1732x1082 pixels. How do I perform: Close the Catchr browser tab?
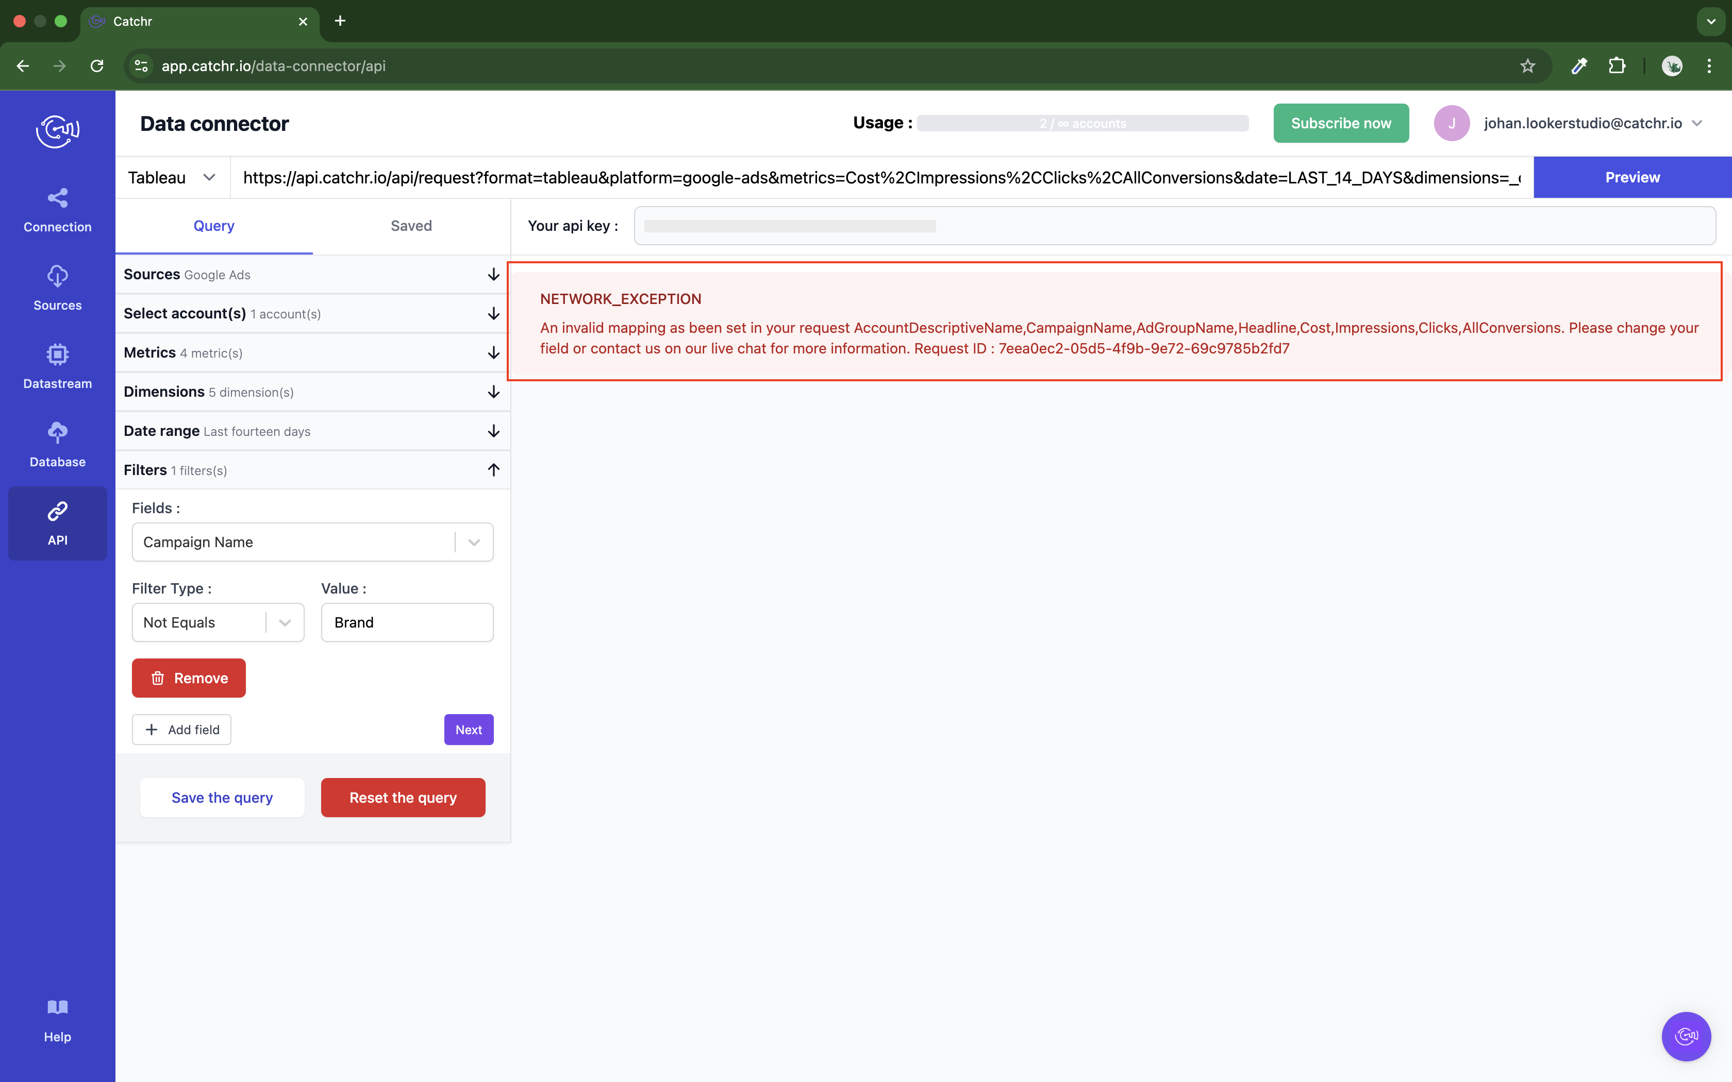303,22
